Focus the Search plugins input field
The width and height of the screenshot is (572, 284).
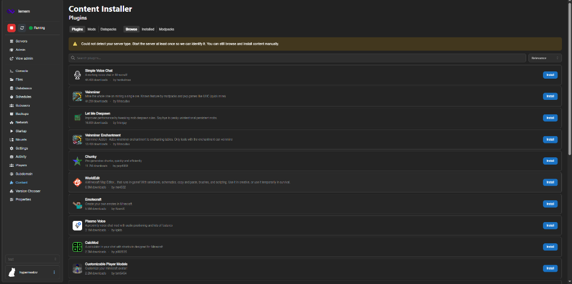(298, 58)
